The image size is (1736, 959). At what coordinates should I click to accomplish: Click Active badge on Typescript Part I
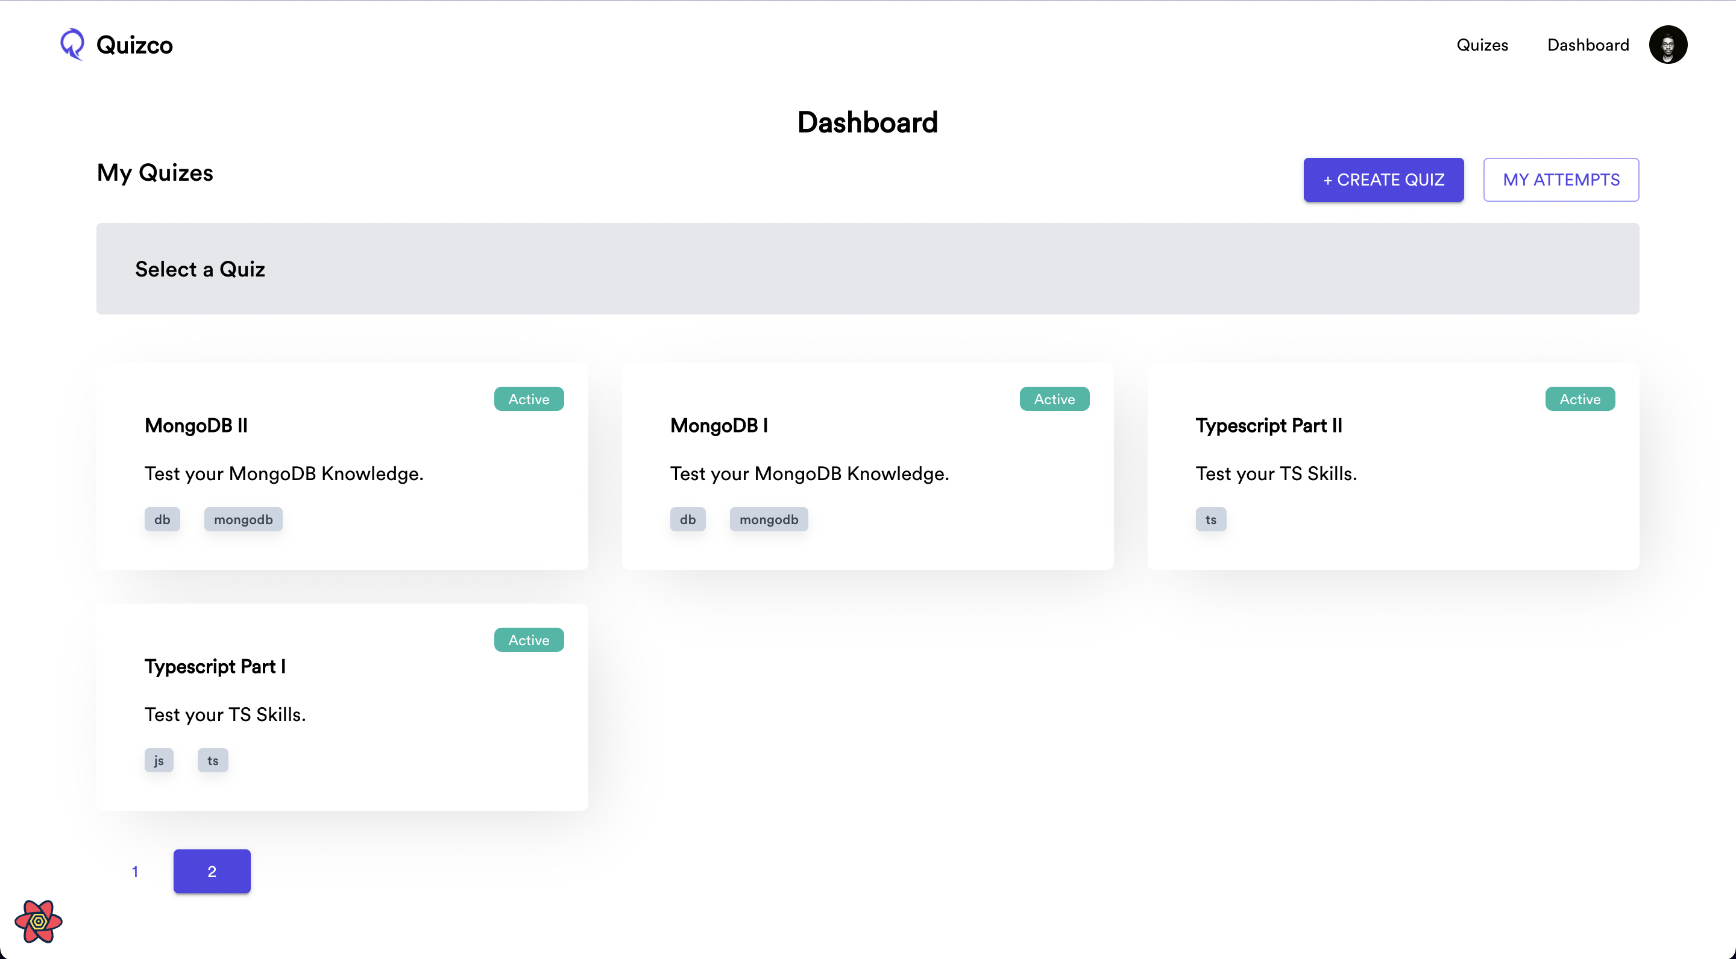[x=529, y=640]
